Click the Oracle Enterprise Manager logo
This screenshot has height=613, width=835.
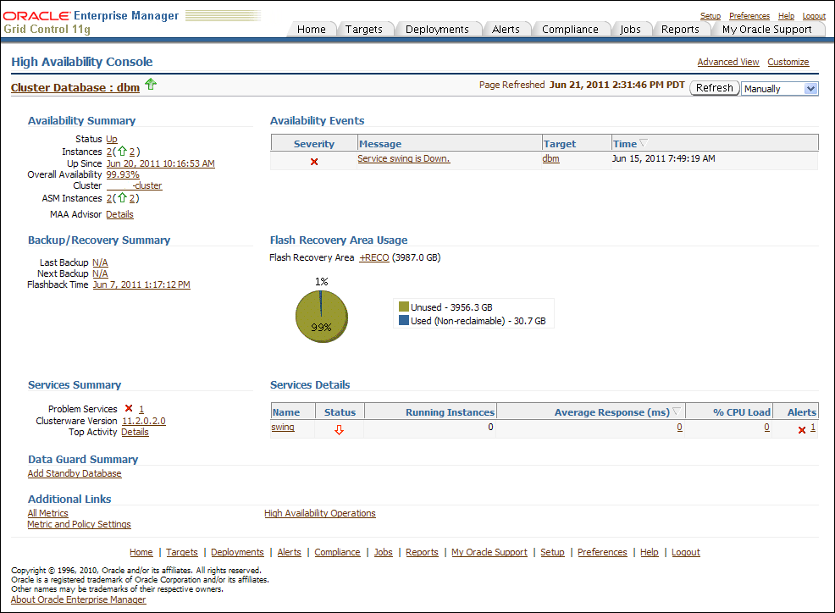click(91, 16)
